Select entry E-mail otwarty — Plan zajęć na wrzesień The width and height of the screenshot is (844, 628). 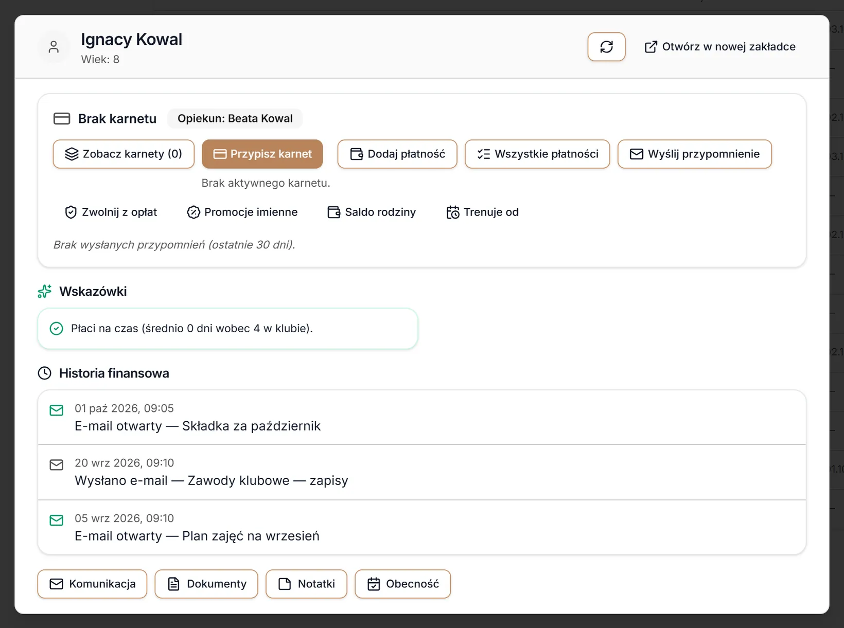pyautogui.click(x=422, y=527)
